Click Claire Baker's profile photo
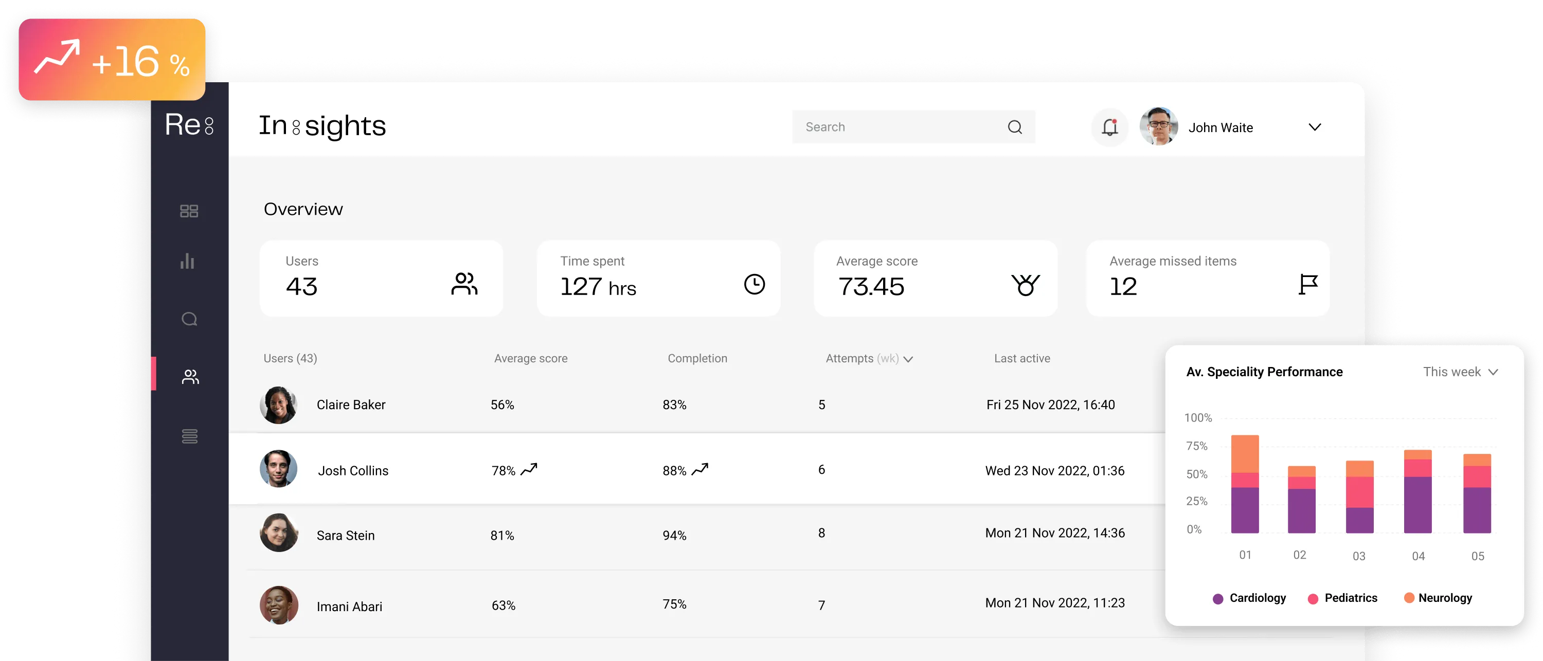The width and height of the screenshot is (1543, 661). click(279, 405)
